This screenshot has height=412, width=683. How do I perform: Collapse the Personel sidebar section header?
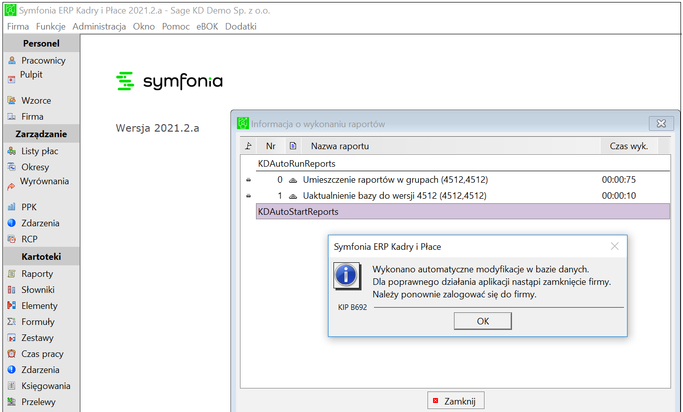(41, 44)
